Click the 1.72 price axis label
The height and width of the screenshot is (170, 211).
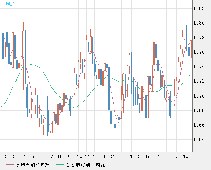(199, 81)
